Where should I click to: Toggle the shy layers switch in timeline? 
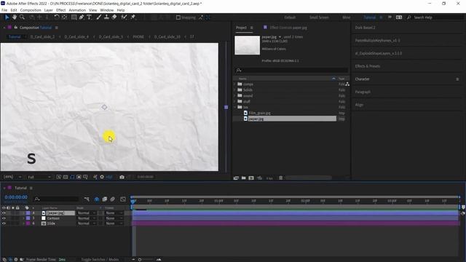point(97,199)
